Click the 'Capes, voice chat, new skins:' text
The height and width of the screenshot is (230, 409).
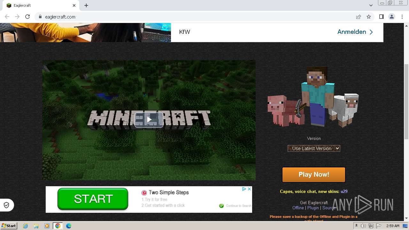[310, 191]
